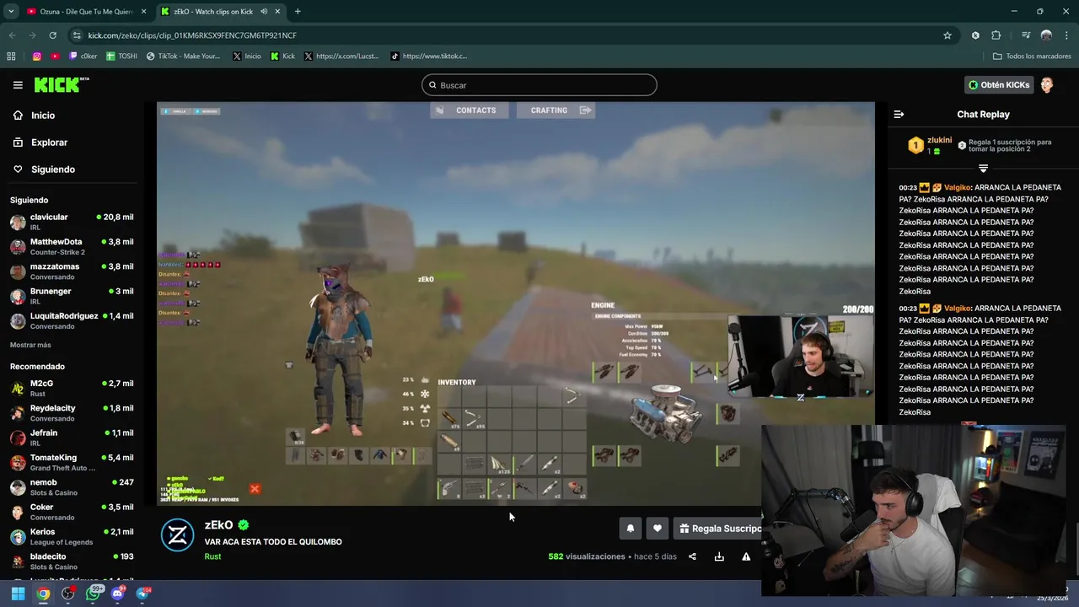Click Valgiko username in first chat message
The image size is (1079, 607).
tap(957, 187)
